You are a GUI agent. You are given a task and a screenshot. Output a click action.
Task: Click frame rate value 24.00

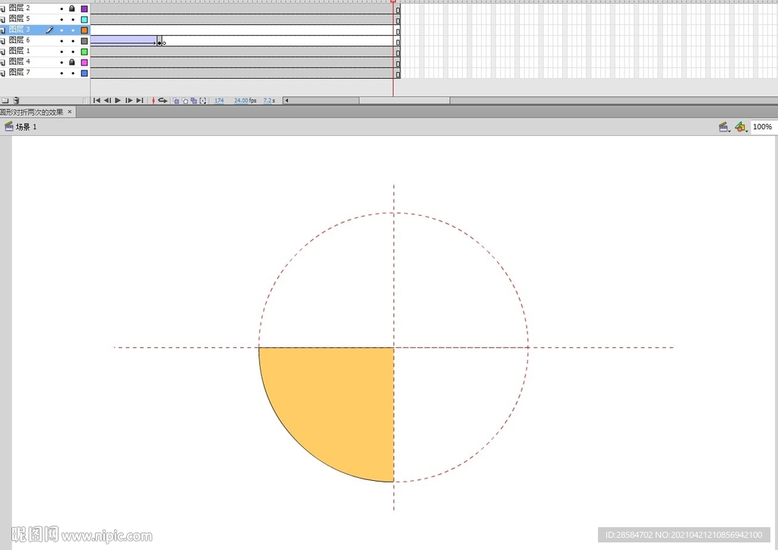point(241,100)
